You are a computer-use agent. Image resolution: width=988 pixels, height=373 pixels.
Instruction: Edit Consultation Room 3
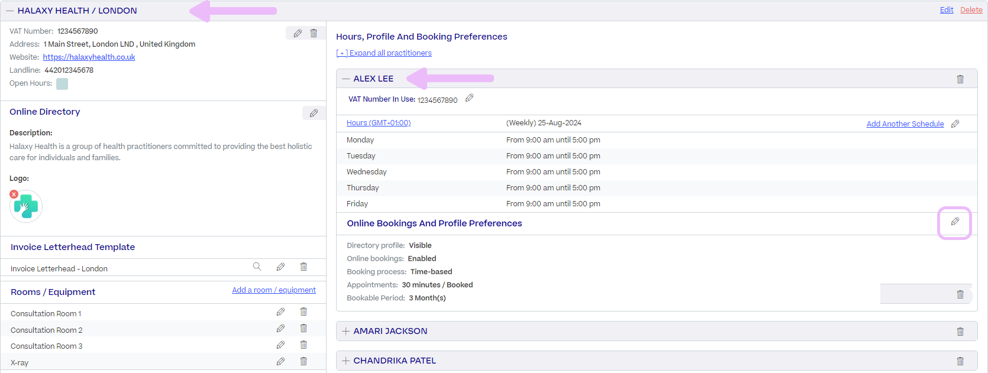[x=280, y=345]
